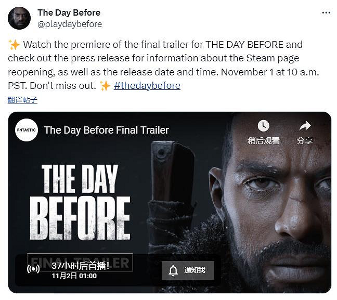Open The Day Before Final Trailer title
This screenshot has width=337, height=300.
click(x=107, y=130)
